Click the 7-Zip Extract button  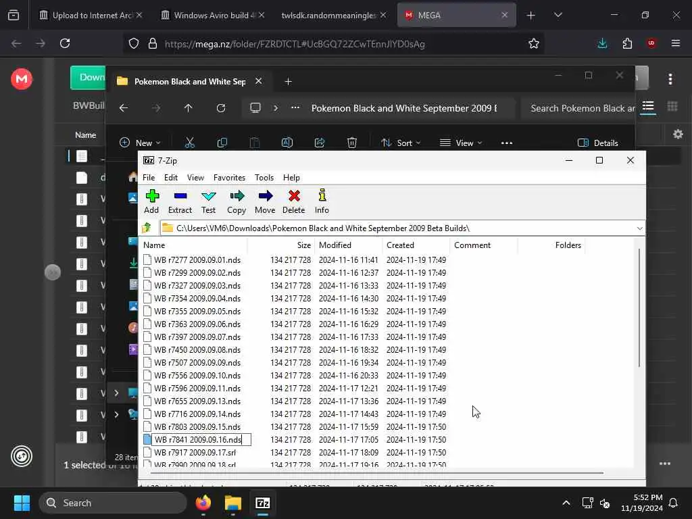coord(180,201)
